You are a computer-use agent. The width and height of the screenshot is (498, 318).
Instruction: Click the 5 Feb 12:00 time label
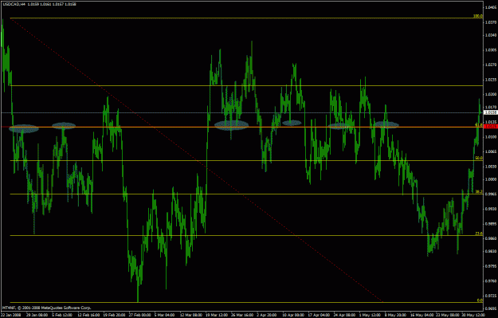click(x=62, y=315)
